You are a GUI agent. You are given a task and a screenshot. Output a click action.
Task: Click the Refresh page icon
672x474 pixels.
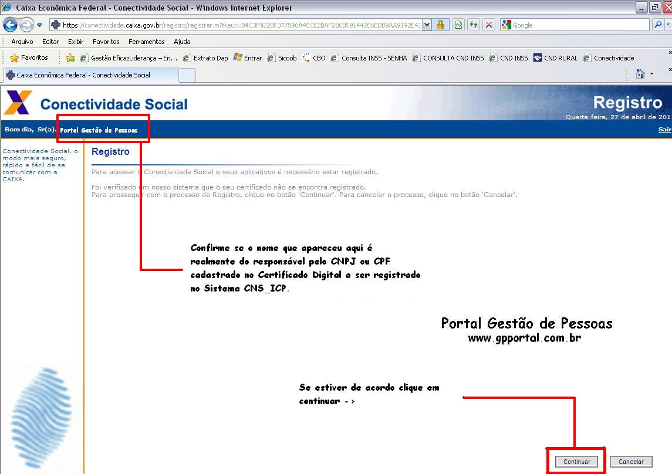474,25
